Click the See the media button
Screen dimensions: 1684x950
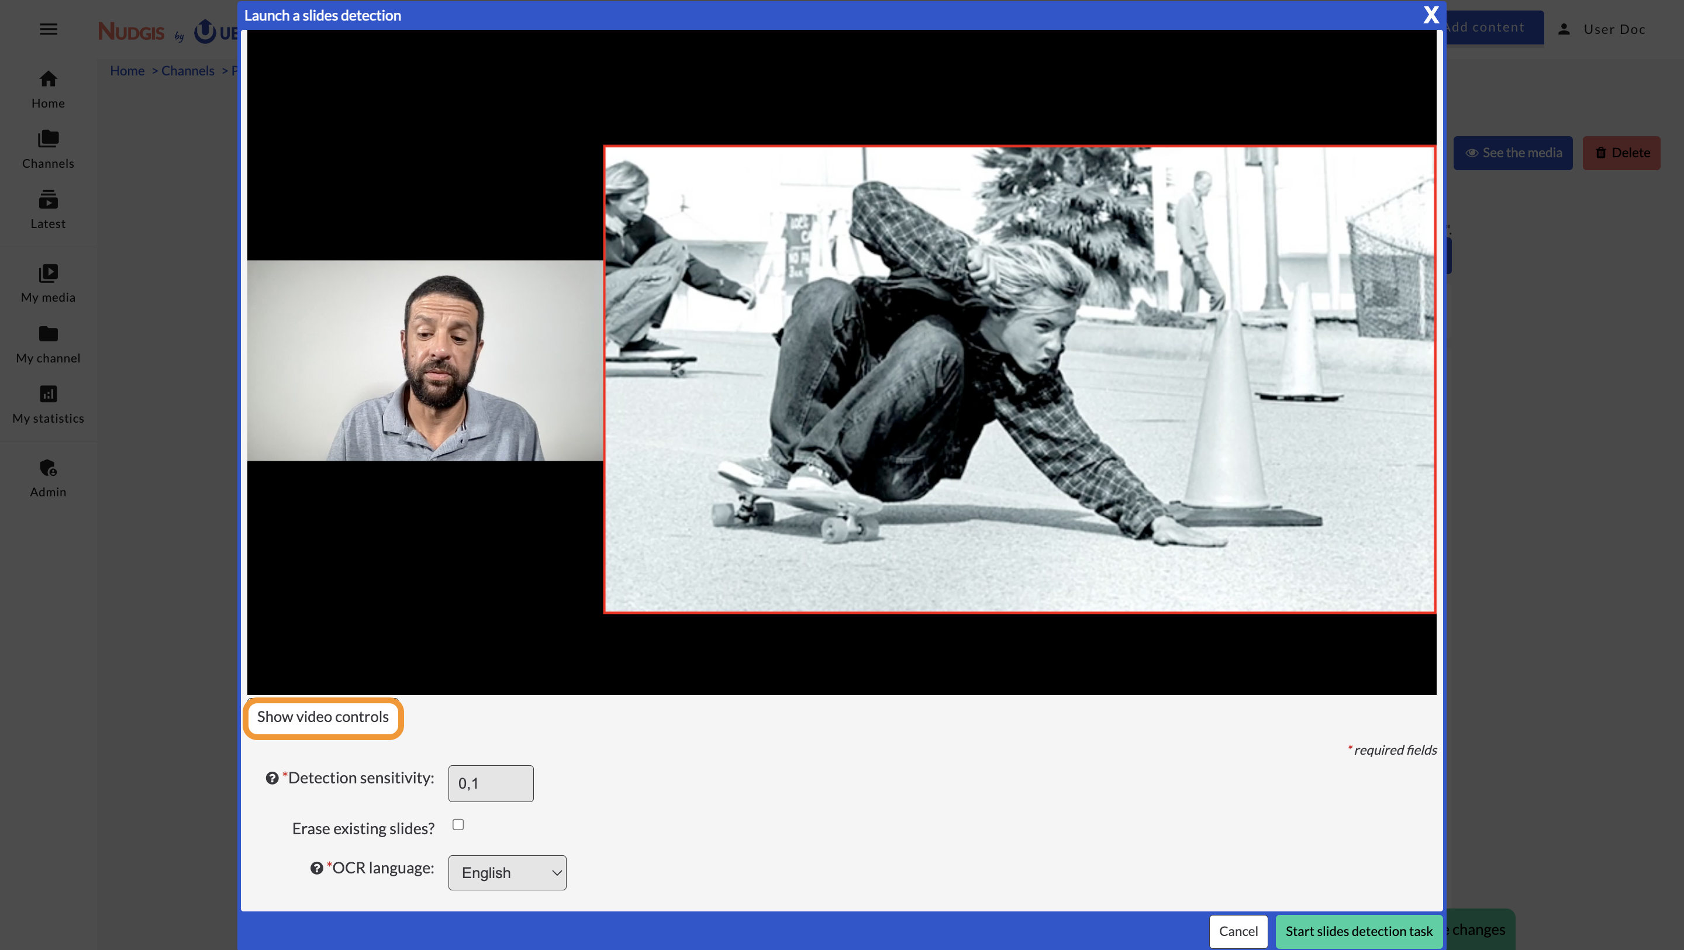pos(1513,153)
